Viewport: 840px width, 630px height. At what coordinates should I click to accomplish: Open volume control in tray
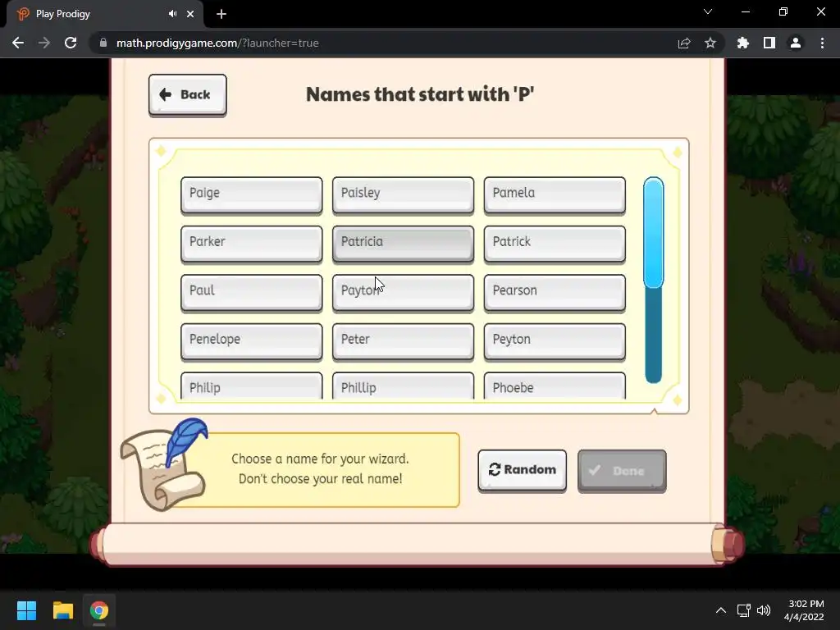pos(764,610)
